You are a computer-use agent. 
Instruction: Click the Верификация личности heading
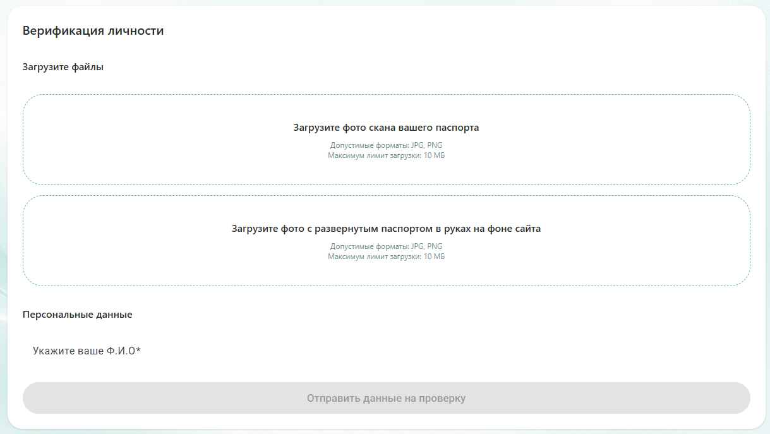[93, 31]
